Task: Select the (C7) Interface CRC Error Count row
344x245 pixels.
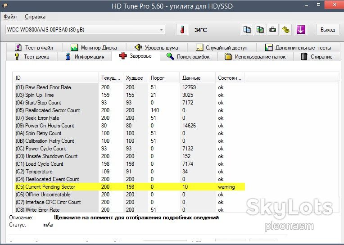Action: [x=130, y=202]
